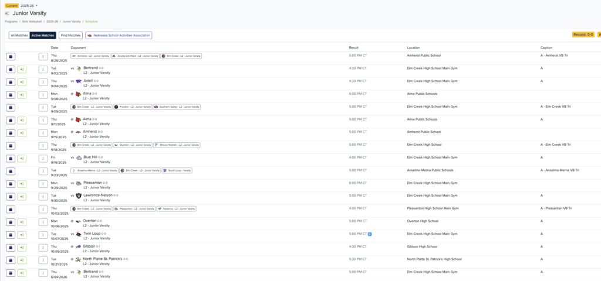This screenshot has width=601, height=281.
Task: Open three-dot menu for Overton 10/06/2025
Action: click(43, 222)
